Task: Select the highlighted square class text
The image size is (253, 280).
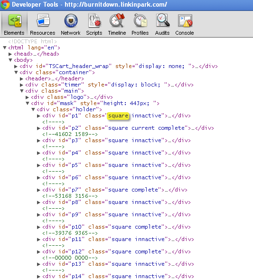Action: click(118, 116)
